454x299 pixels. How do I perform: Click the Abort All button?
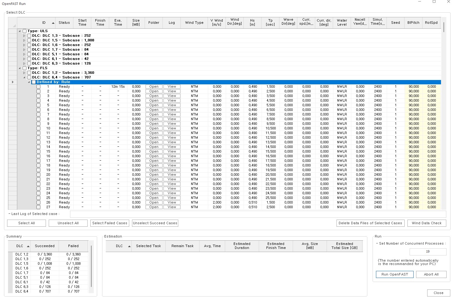click(x=431, y=274)
